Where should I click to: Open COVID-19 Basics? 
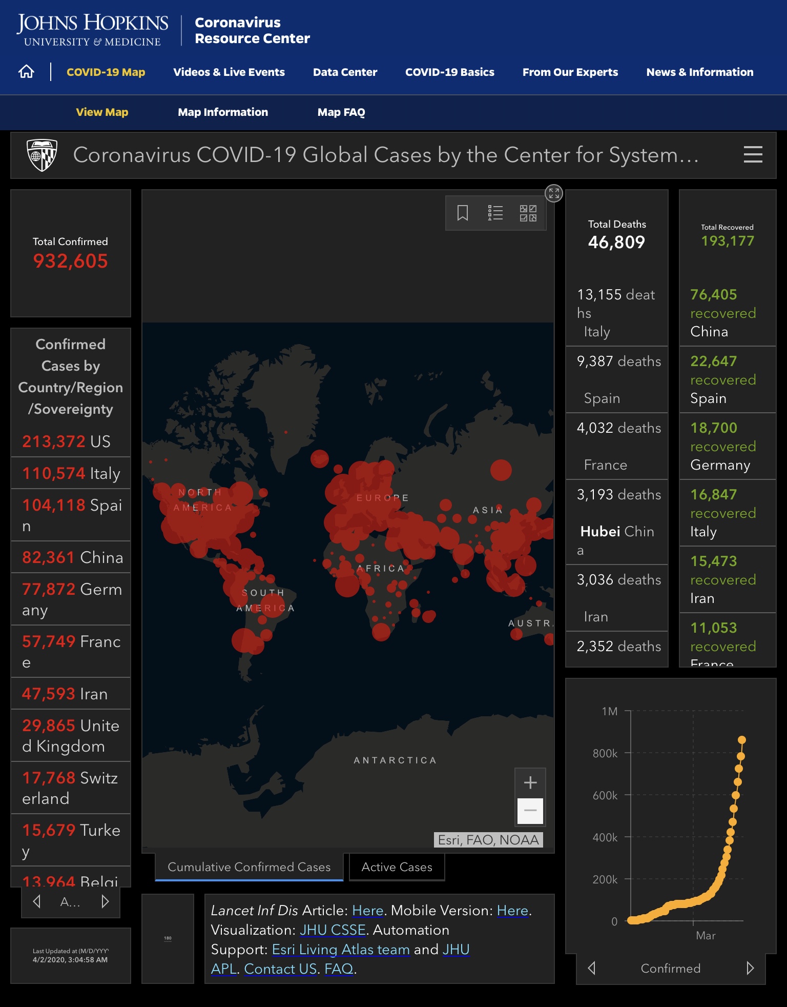(450, 72)
